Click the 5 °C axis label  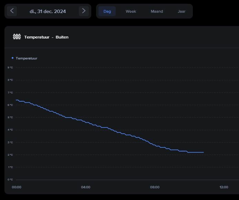pos(10,118)
